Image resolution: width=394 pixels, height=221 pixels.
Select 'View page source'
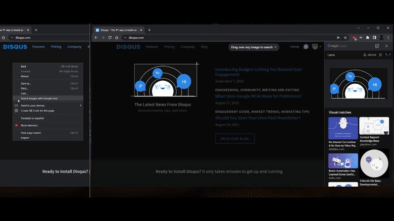48,133
